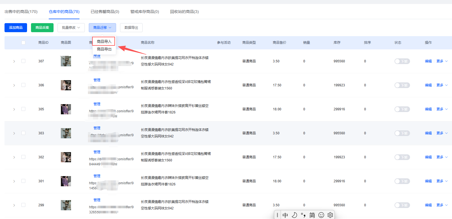Click the IME emoji smiley icon
Screen dimensions: 452x219
(x=321, y=215)
